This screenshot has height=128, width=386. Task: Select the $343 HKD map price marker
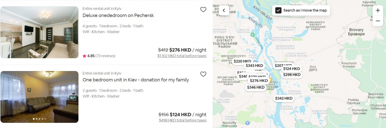tap(254, 66)
